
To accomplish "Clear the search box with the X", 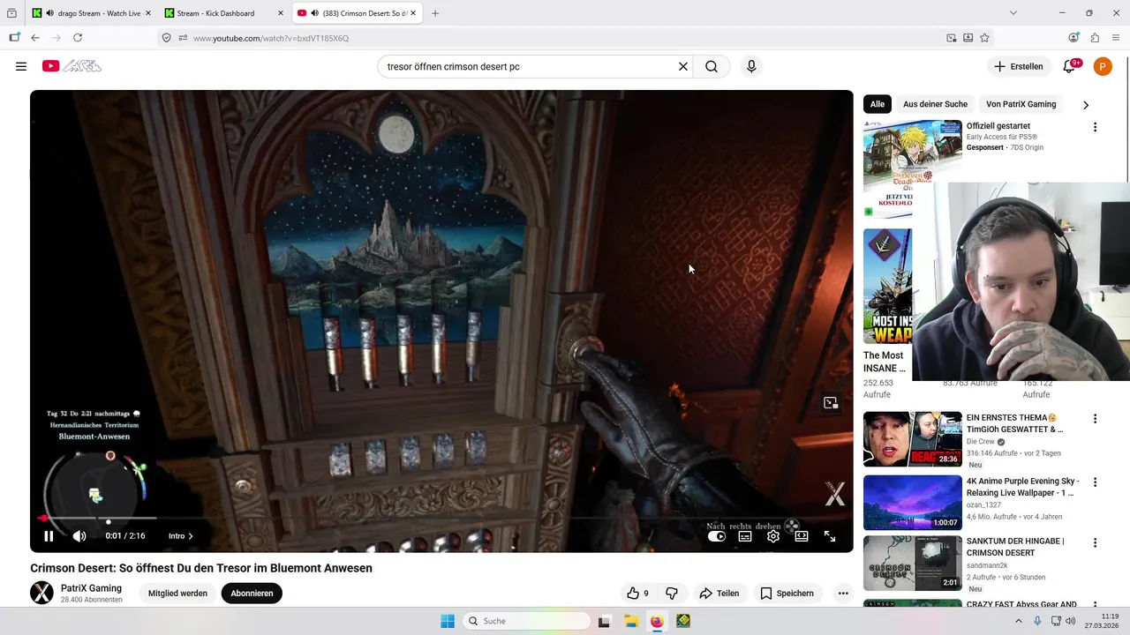I will pyautogui.click(x=682, y=66).
